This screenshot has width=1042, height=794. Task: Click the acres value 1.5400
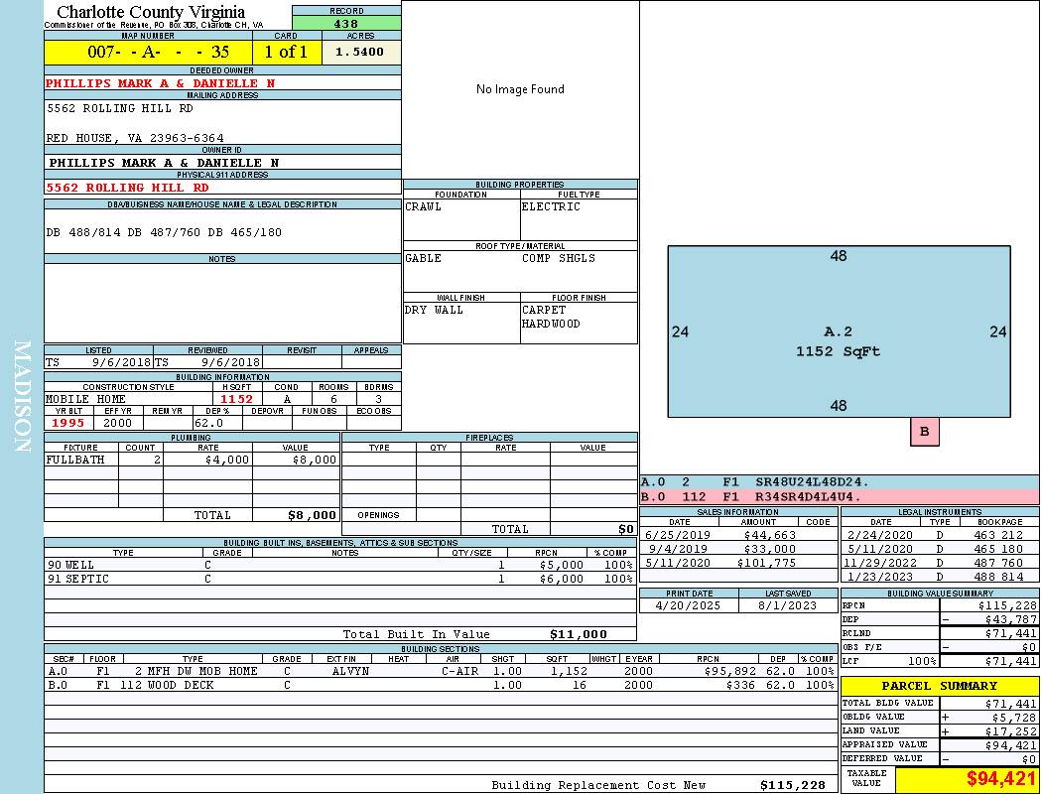pos(360,52)
